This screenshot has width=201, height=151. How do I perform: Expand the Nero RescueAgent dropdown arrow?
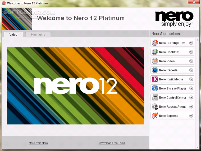tap(191, 107)
